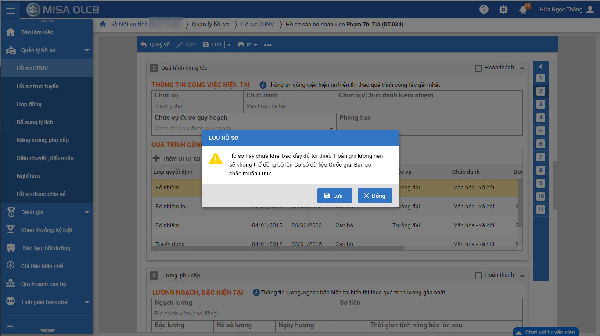The height and width of the screenshot is (336, 600).
Task: Expand the Tinh giản biên chế menu
Action: (x=87, y=302)
